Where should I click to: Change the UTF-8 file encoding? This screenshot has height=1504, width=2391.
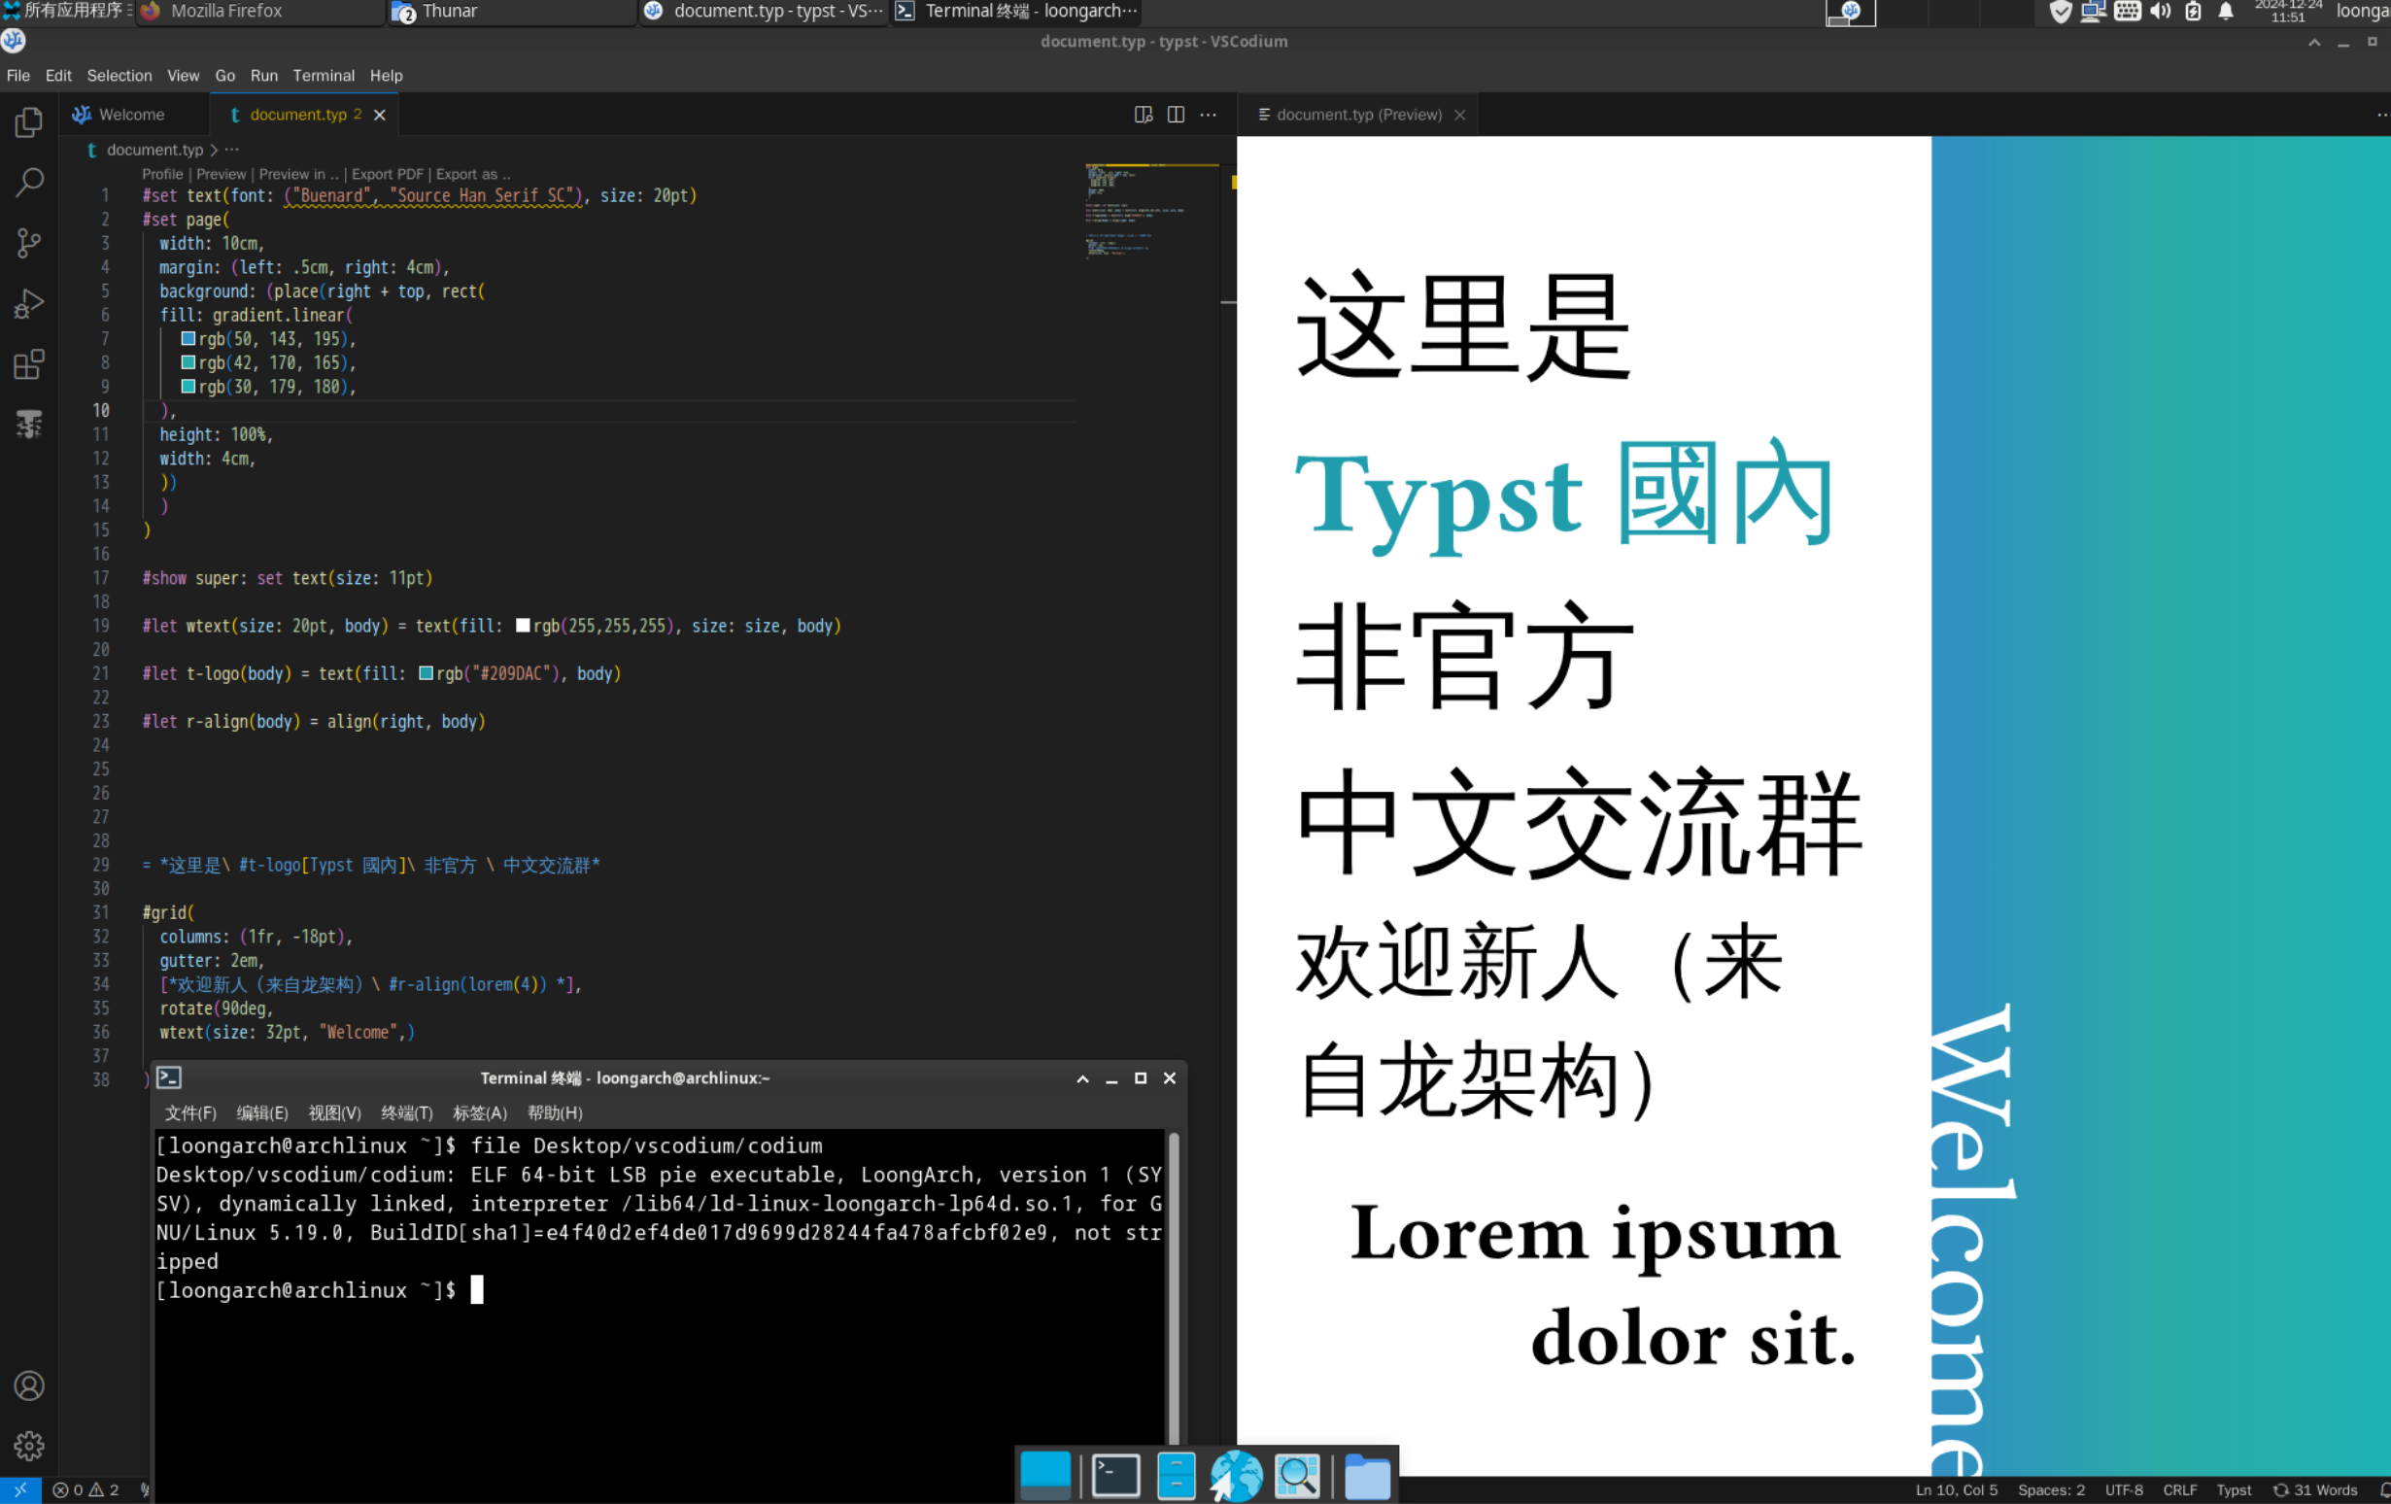tap(2124, 1490)
